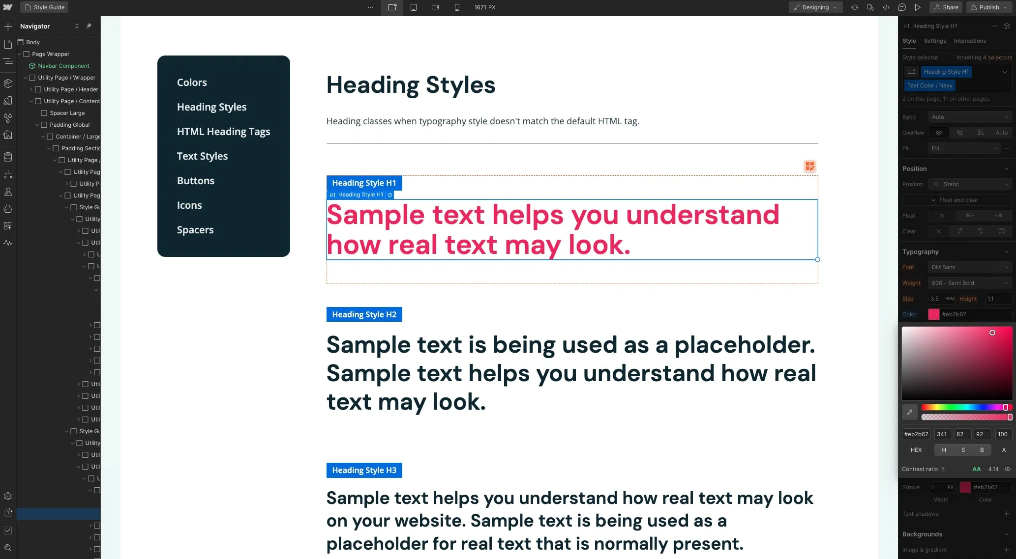Open the Components panel
This screenshot has width=1016, height=559.
(x=8, y=84)
